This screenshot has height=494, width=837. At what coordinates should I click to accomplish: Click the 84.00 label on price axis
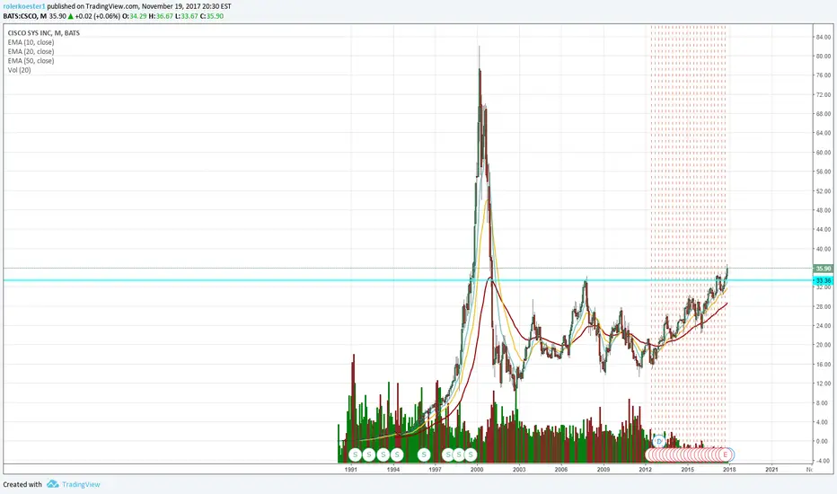point(823,37)
